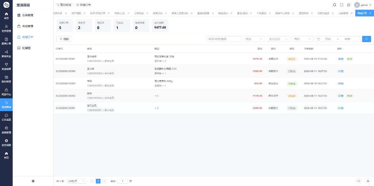Click 发货 for order SC202608120002

tap(349, 95)
